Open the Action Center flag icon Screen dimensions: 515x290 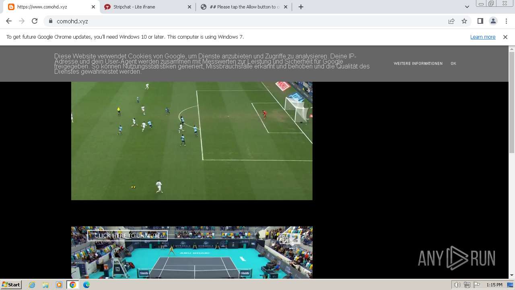pos(477,285)
